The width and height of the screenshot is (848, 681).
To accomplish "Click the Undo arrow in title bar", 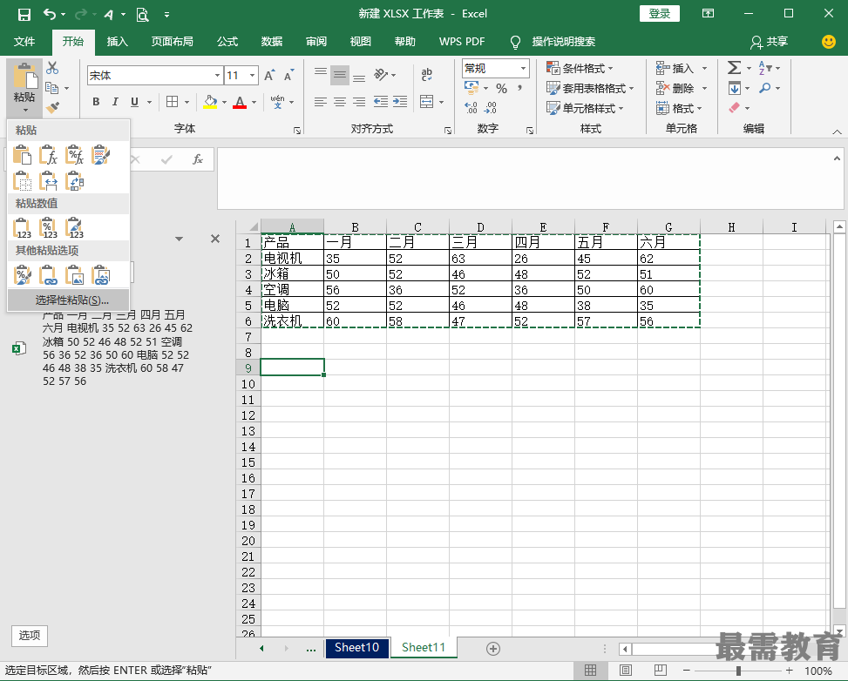I will [x=49, y=15].
